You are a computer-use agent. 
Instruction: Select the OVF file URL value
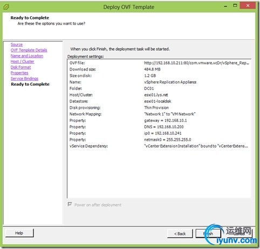pos(196,63)
